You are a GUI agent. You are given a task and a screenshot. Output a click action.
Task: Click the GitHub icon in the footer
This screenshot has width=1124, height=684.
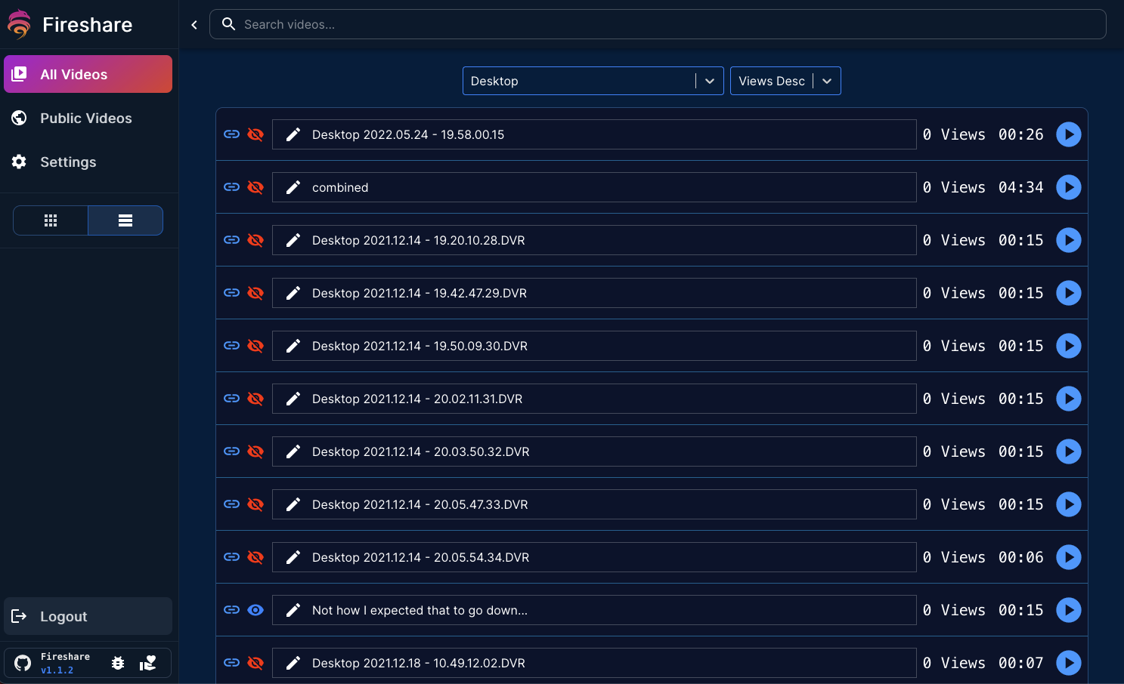(22, 662)
